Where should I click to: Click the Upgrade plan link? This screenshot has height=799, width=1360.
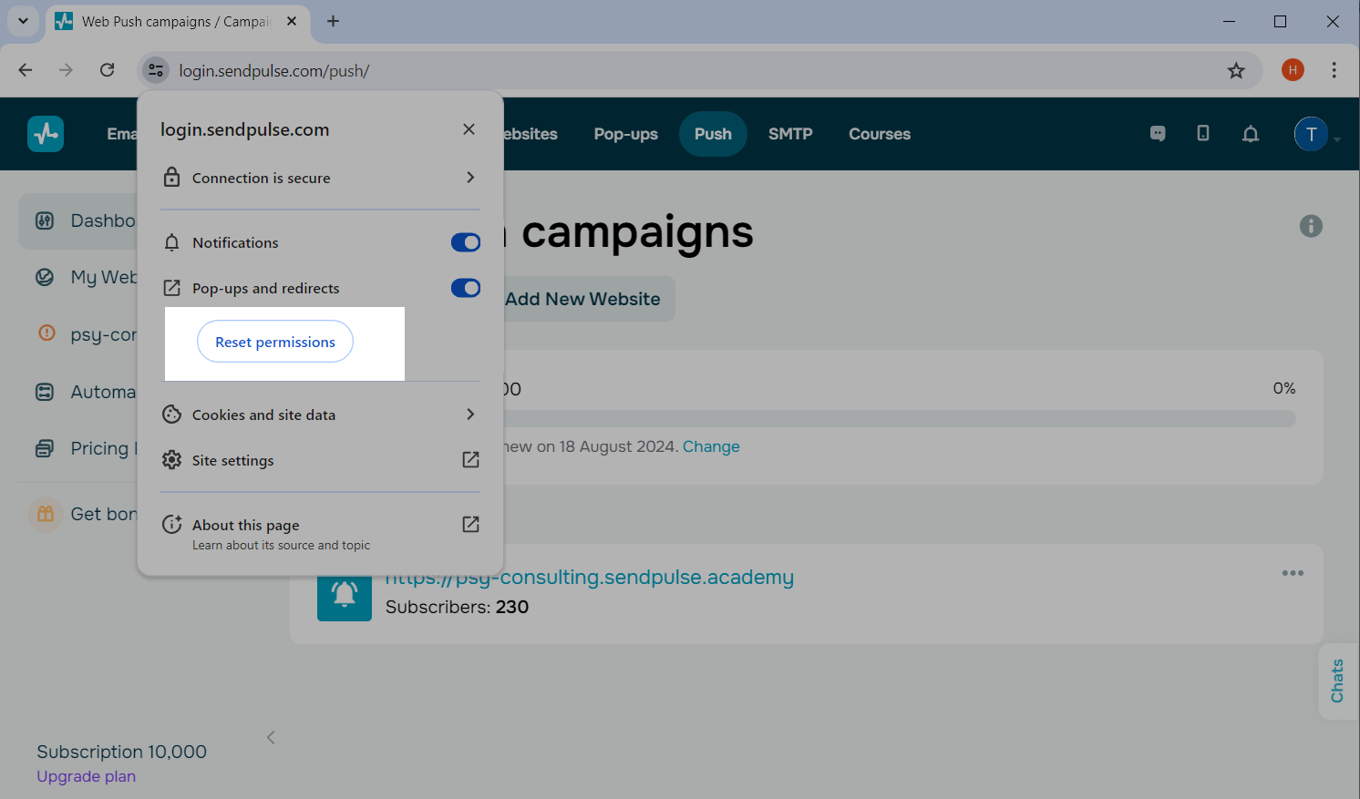point(86,776)
